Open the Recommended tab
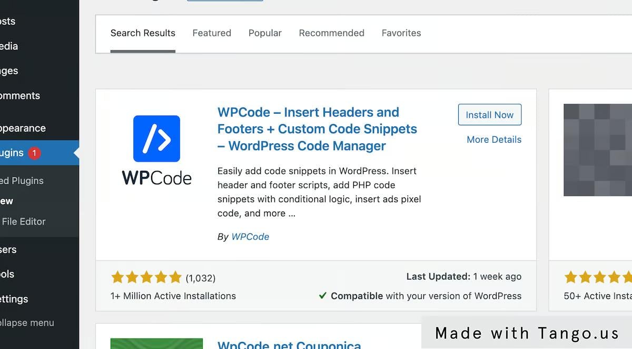The image size is (632, 349). (331, 33)
